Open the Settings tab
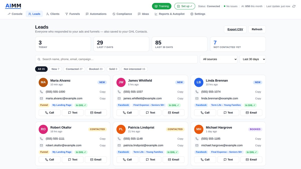The width and height of the screenshot is (301, 169). 198,14
